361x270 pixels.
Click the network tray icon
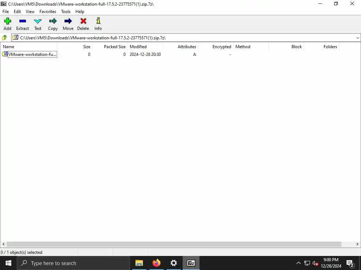tap(307, 263)
